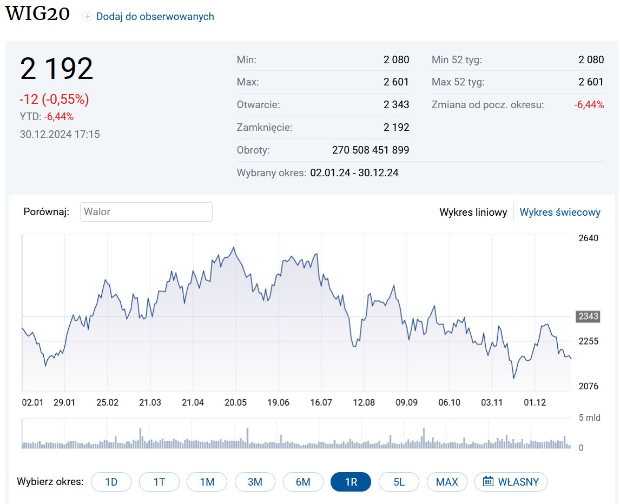Click the WIG20 index title

tap(37, 14)
